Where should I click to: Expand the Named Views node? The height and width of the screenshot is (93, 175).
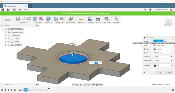[x=6, y=35]
